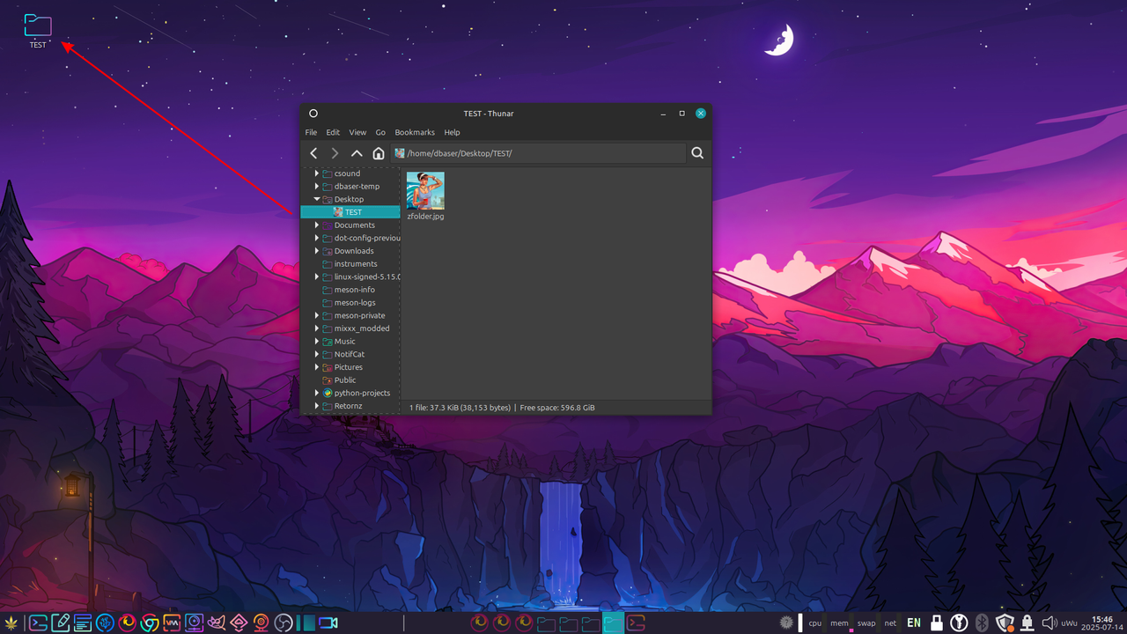
Task: Open OBS Studio from the taskbar
Action: pyautogui.click(x=283, y=623)
